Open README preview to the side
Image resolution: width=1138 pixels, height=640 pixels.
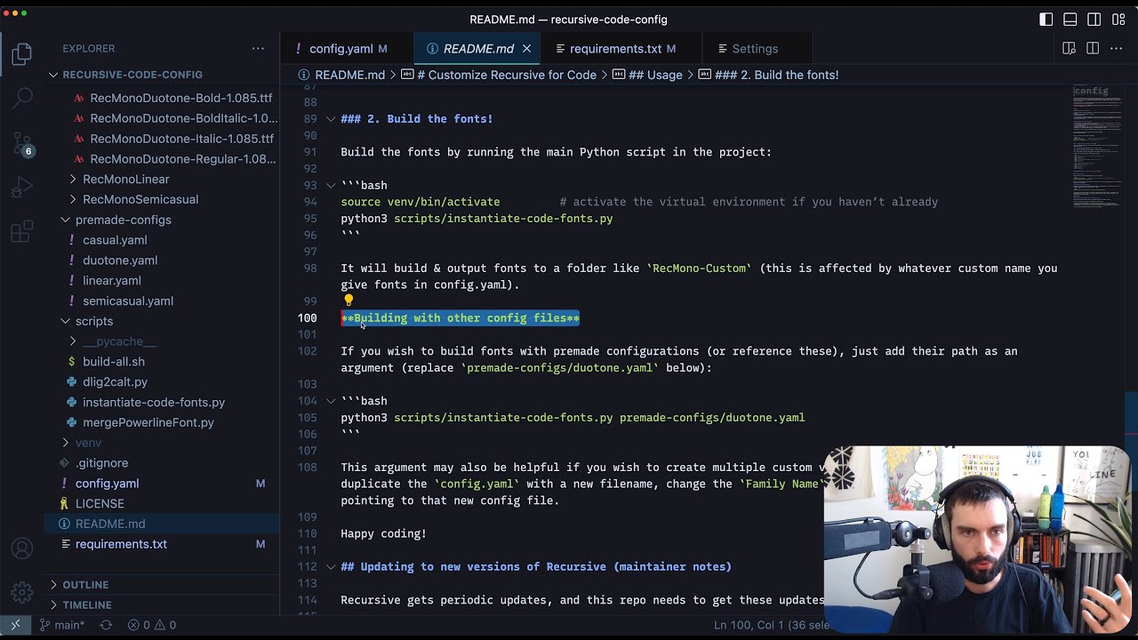[1069, 48]
